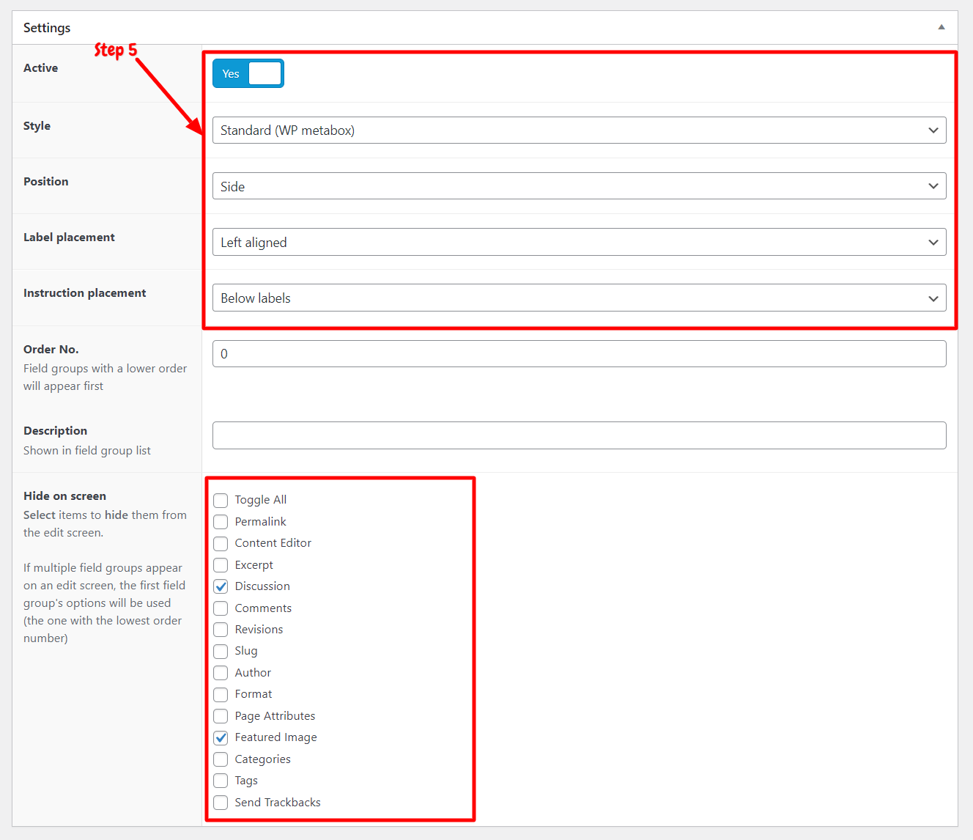This screenshot has width=973, height=840.
Task: Check the Content Editor checkbox
Action: pos(221,544)
